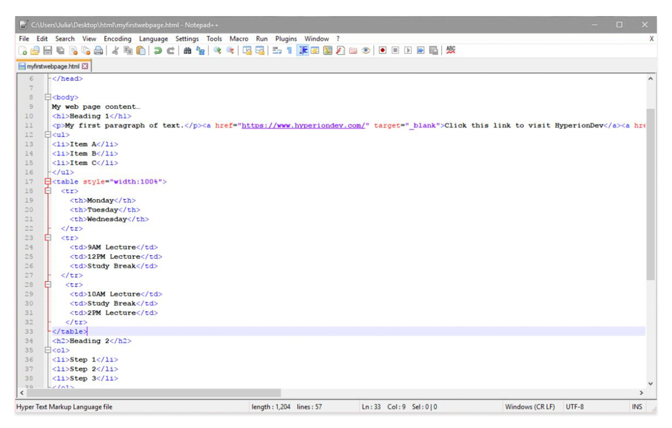Playback the recorded macro
Screen dimensions: 672x428
[x=408, y=50]
